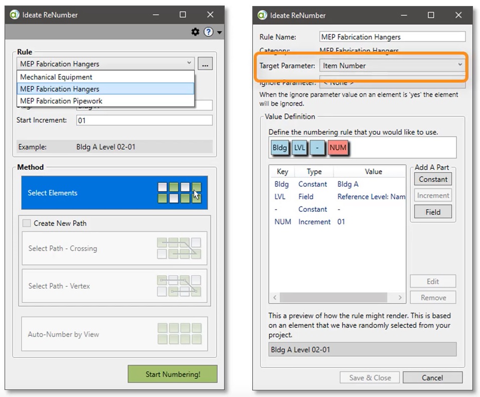
Task: Select the dash Constant row
Action: tap(338, 209)
